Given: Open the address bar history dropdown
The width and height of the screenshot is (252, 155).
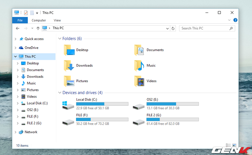Looking at the screenshot, I should (167, 28).
